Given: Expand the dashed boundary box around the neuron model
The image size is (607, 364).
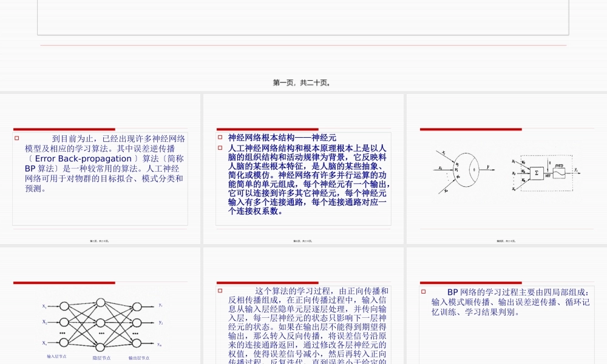Looking at the screenshot, I should point(546,156).
